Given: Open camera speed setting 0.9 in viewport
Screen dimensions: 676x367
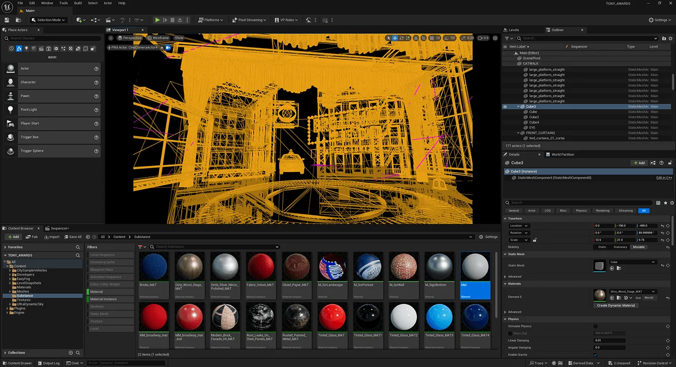Looking at the screenshot, I should (x=483, y=38).
